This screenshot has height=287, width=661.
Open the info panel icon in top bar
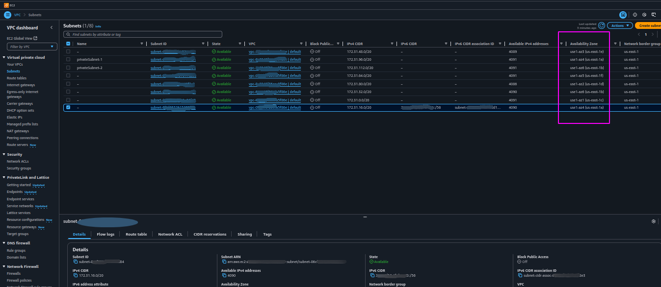click(635, 15)
